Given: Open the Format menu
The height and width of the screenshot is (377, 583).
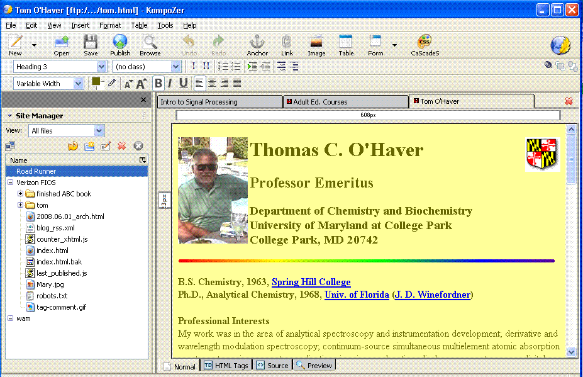Looking at the screenshot, I should pyautogui.click(x=110, y=25).
